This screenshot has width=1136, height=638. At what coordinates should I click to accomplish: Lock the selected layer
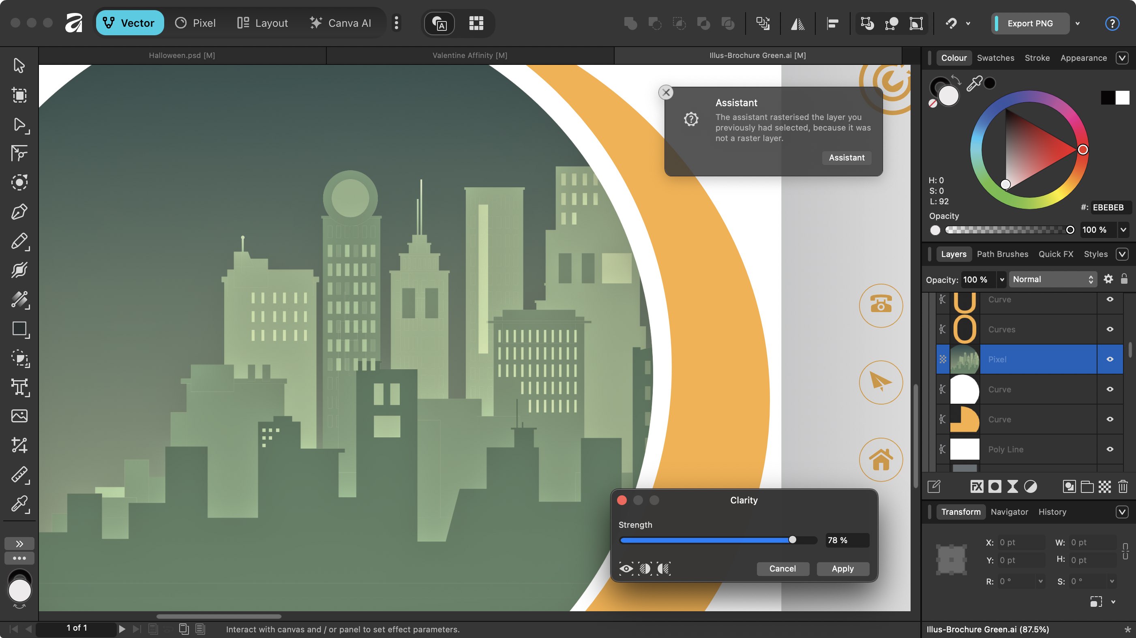pyautogui.click(x=1123, y=279)
